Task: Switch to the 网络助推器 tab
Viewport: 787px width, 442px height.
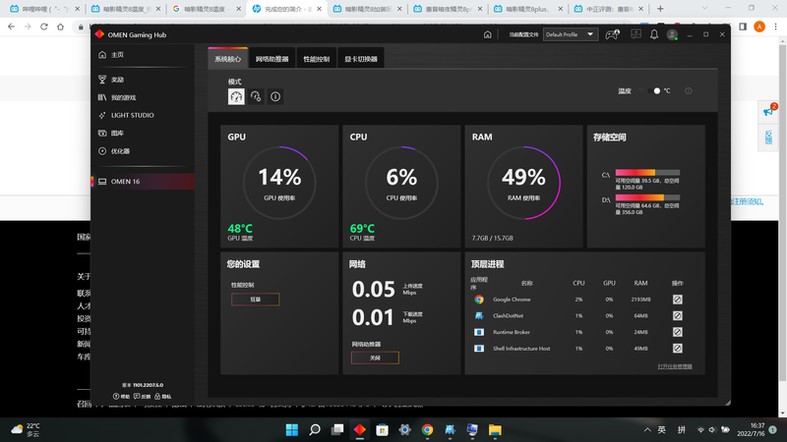Action: coord(272,59)
